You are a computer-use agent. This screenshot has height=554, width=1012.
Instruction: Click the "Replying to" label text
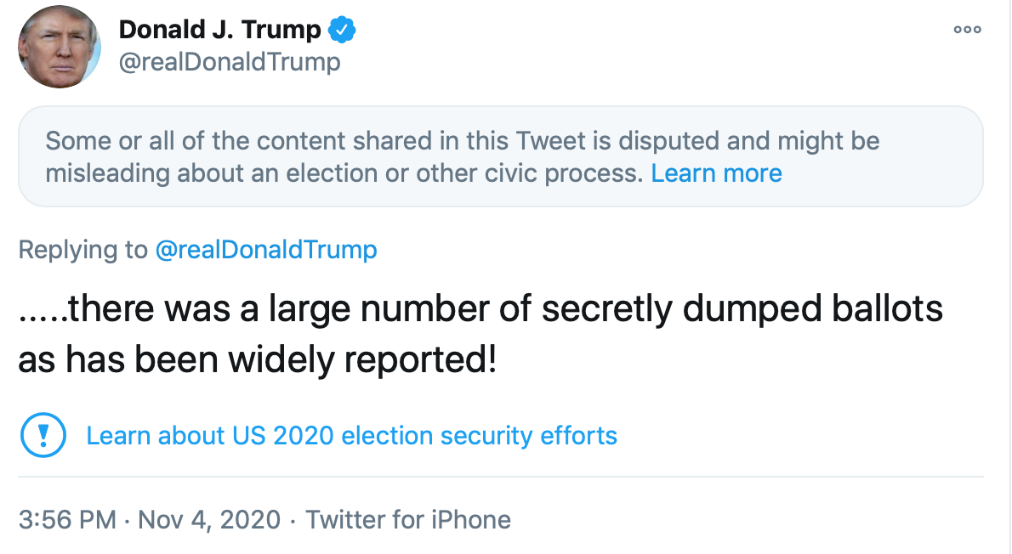82,250
